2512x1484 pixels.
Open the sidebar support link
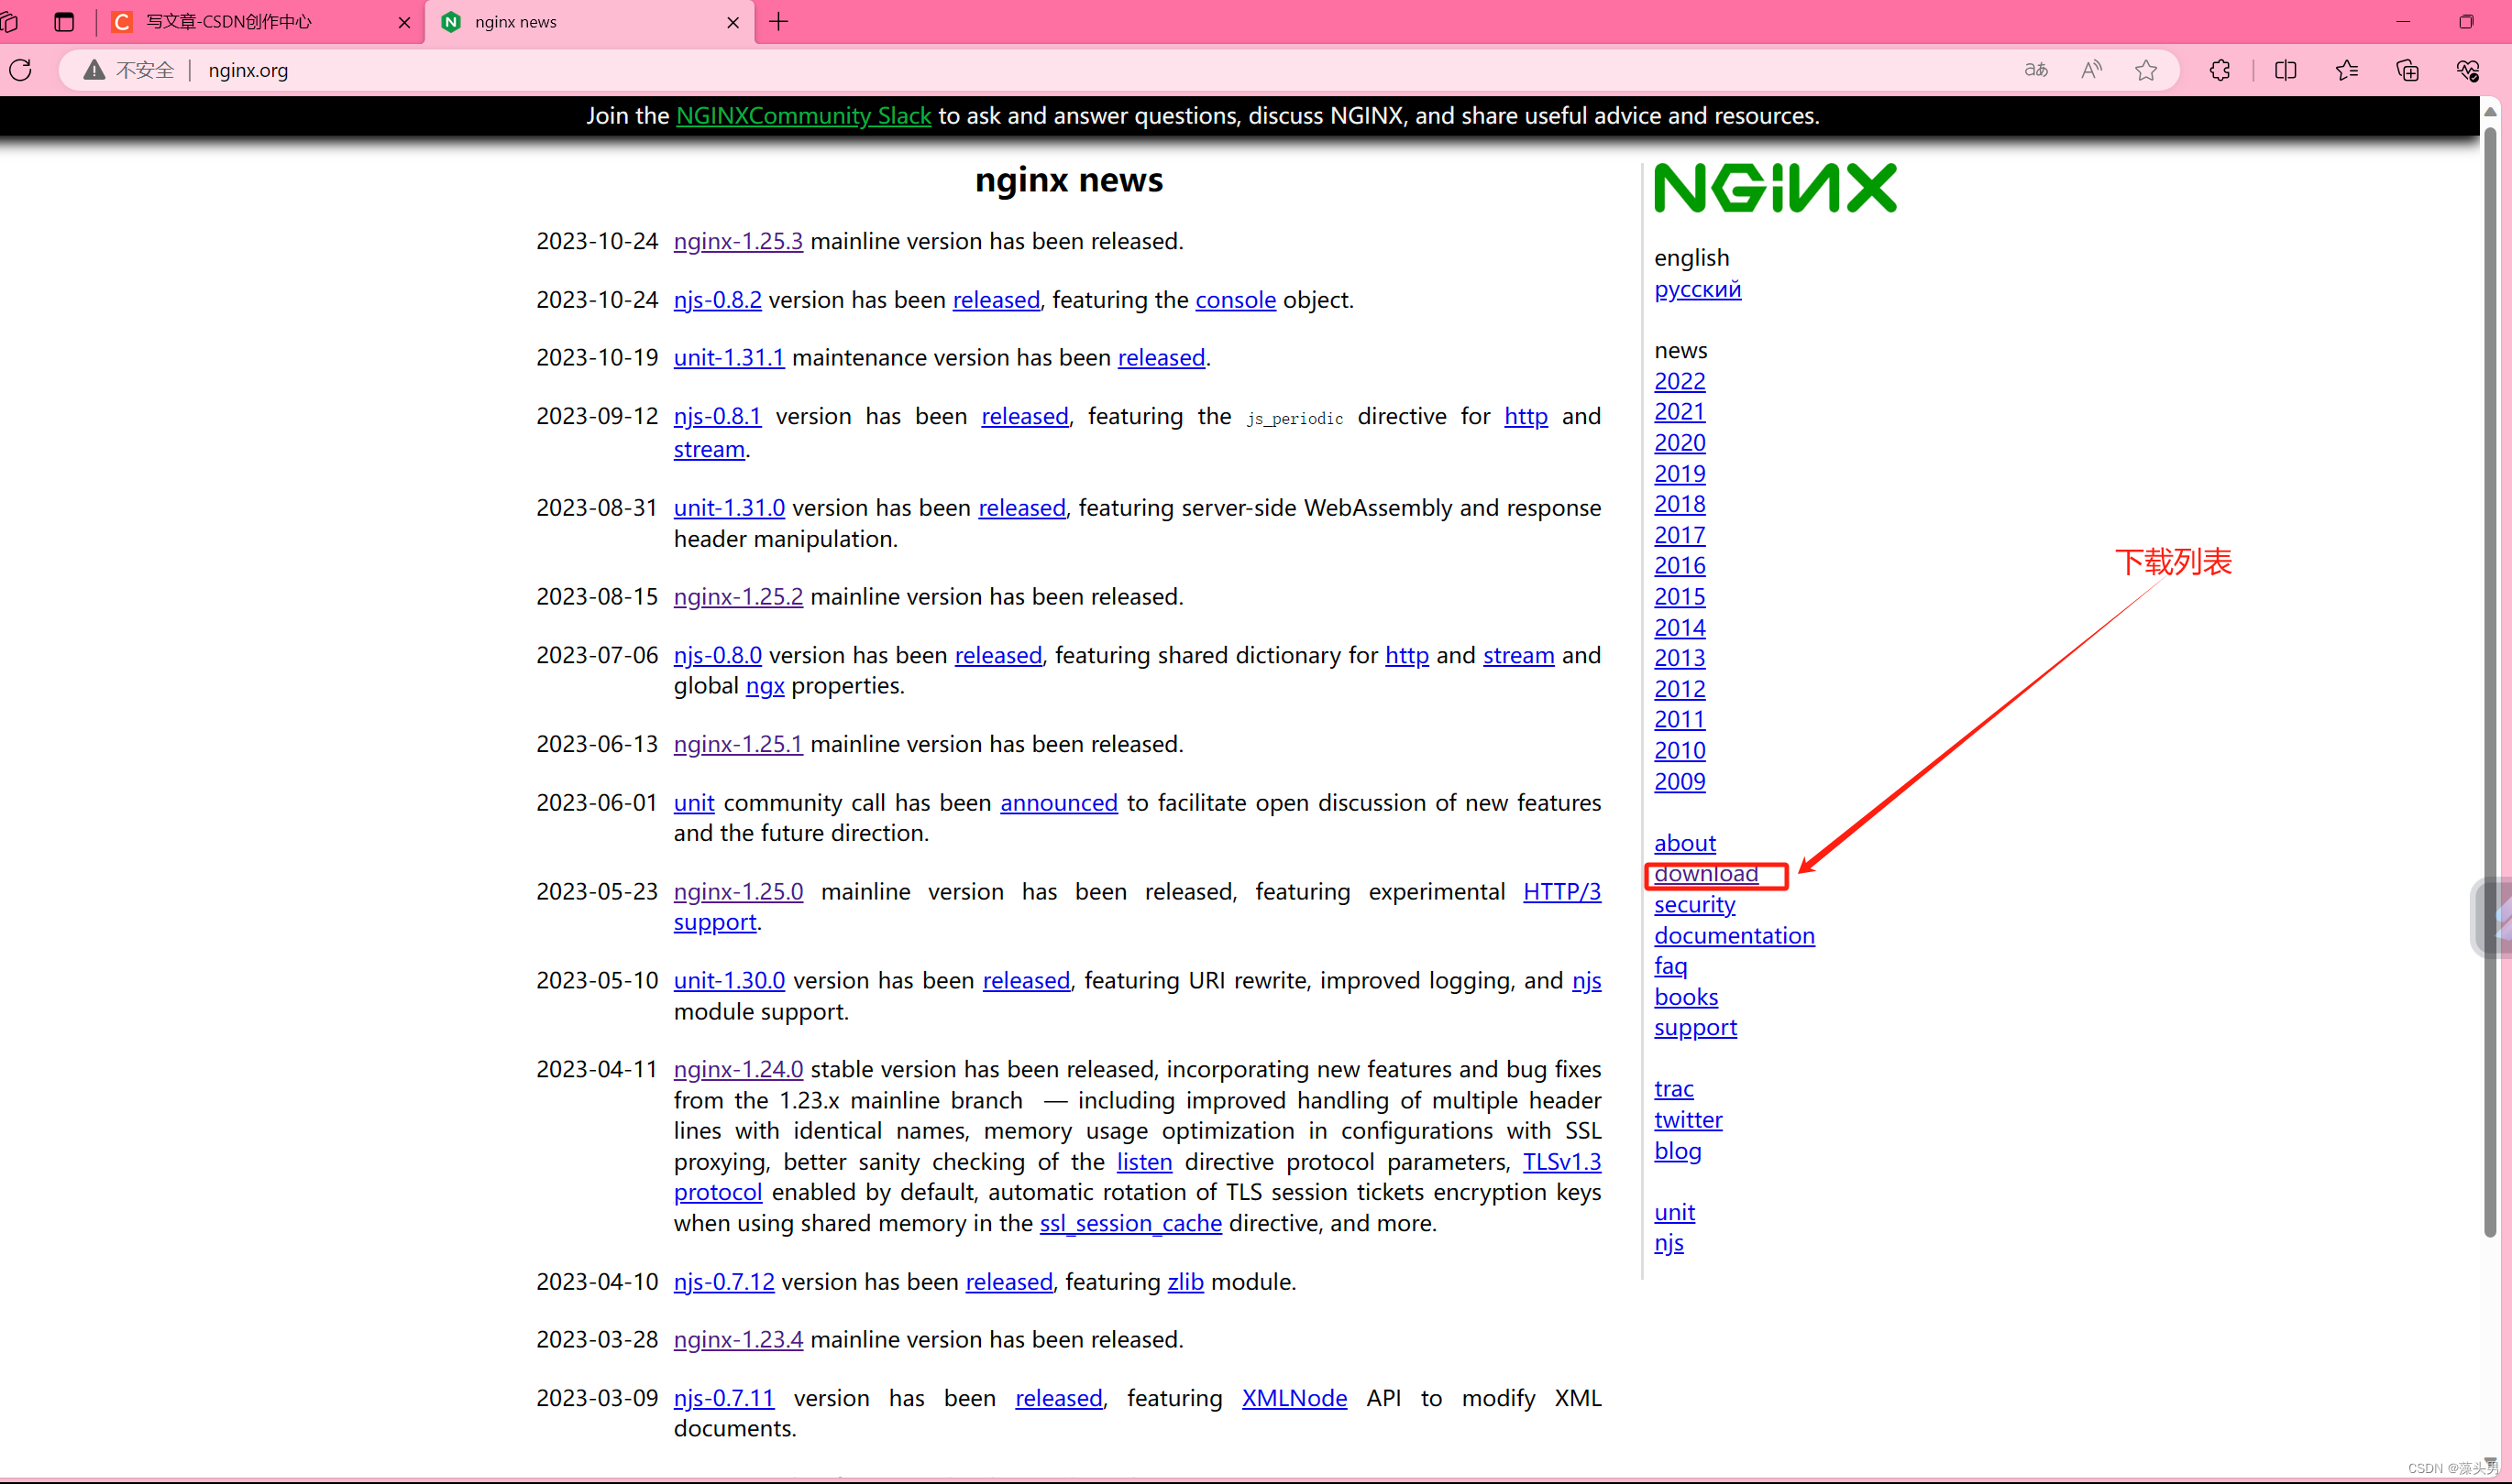(1695, 1028)
